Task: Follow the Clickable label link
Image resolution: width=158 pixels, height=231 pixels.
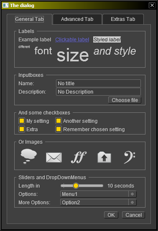Action: coord(72,40)
